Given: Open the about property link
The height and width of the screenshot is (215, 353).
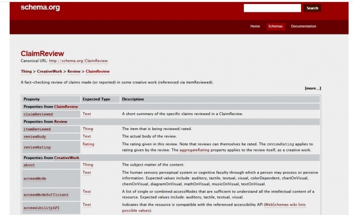Looking at the screenshot, I should click(x=29, y=165).
